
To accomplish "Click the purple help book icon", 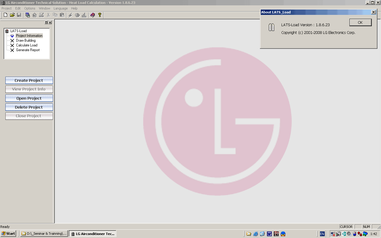I will [93, 15].
